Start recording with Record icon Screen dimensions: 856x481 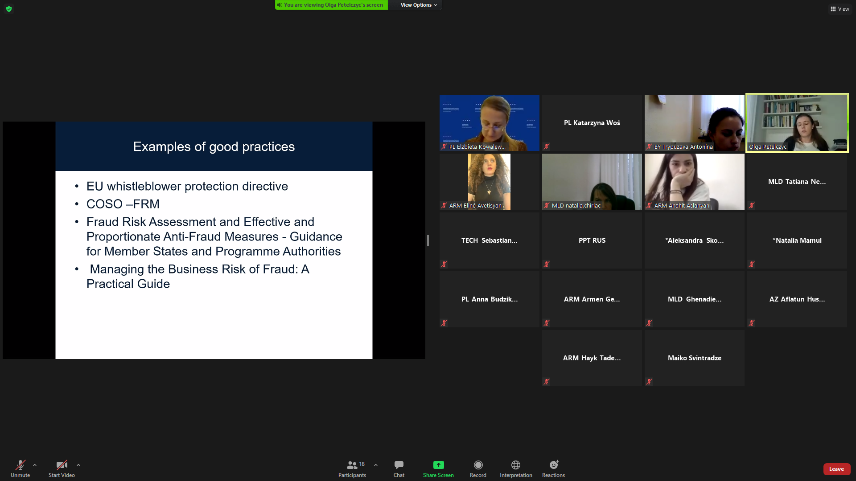click(x=478, y=465)
